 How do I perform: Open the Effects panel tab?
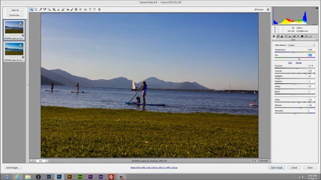point(298,36)
